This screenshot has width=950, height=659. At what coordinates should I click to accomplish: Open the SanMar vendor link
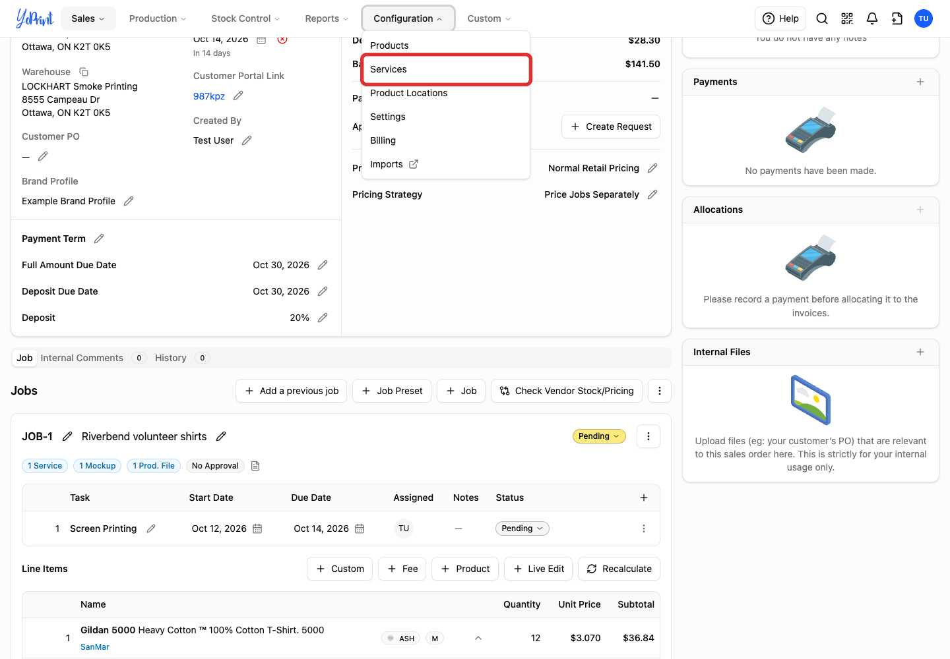point(95,647)
